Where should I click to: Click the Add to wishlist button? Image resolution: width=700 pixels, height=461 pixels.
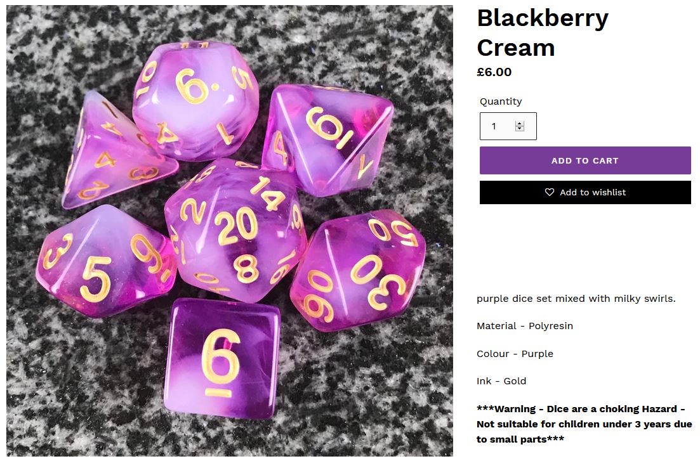point(585,192)
